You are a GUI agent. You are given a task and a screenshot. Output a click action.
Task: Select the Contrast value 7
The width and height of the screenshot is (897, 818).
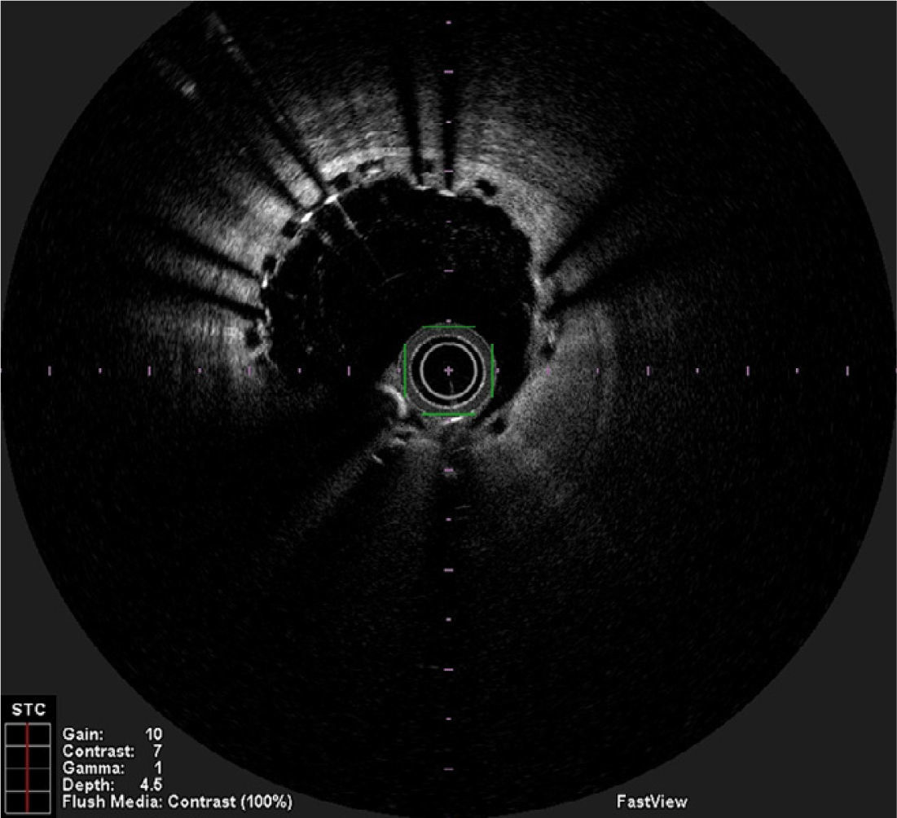click(156, 751)
